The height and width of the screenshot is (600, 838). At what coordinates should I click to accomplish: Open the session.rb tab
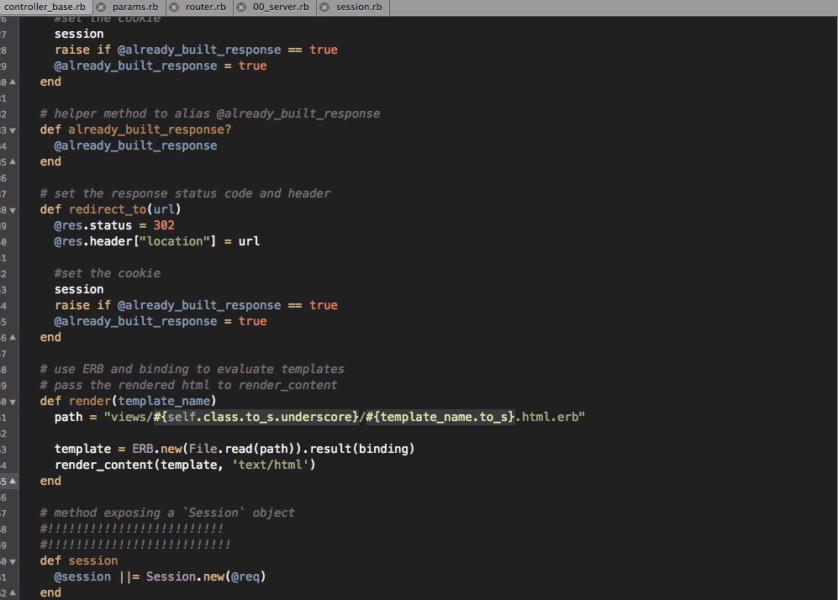point(358,8)
